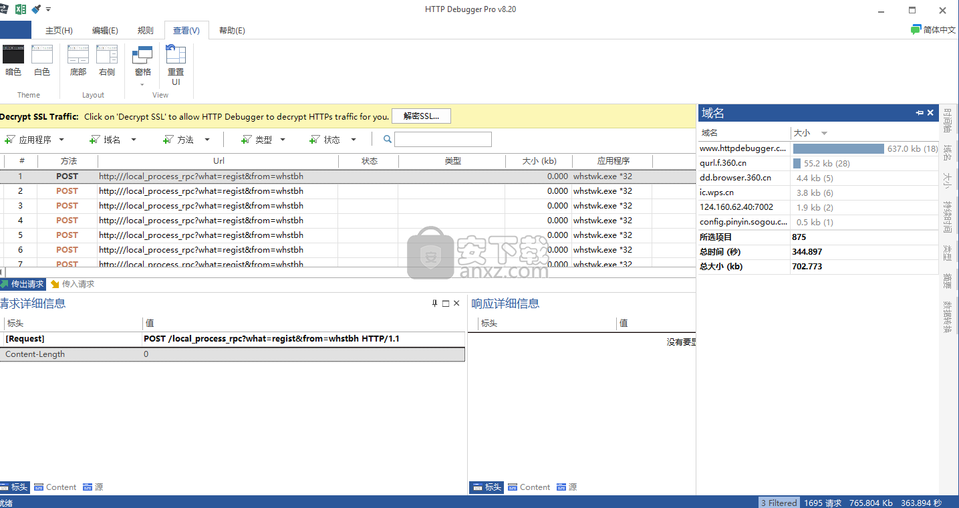
Task: Click the search magnifier icon
Action: [x=387, y=140]
